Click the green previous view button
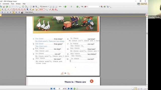The width and height of the screenshot is (161, 90). pos(74,88)
